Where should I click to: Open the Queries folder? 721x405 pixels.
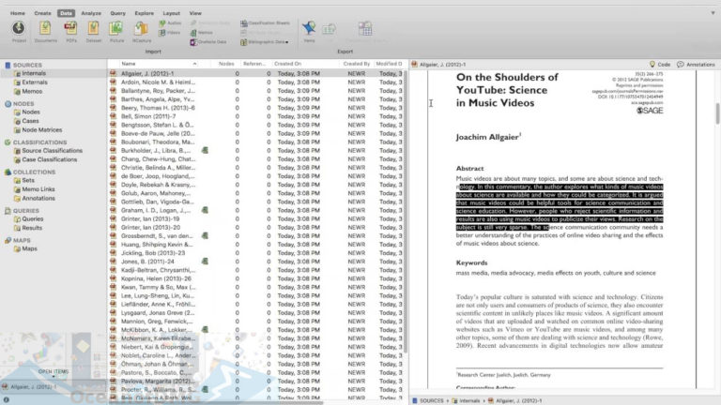[x=32, y=219]
